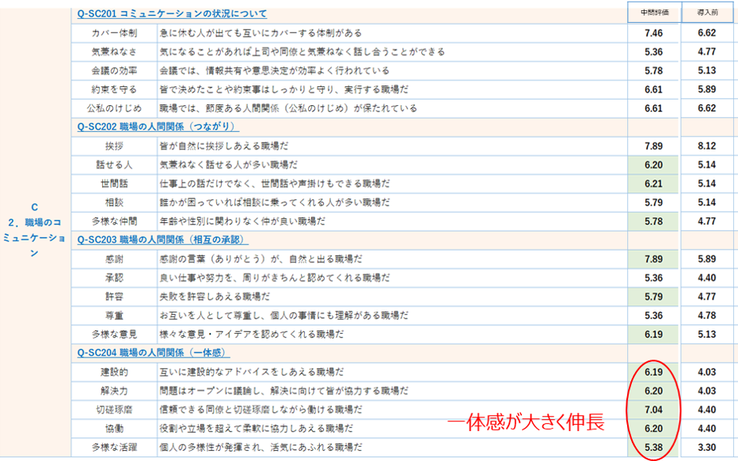Open the Q-SC201 コミュニケーションの状況について link
738x461 pixels.
click(x=172, y=13)
